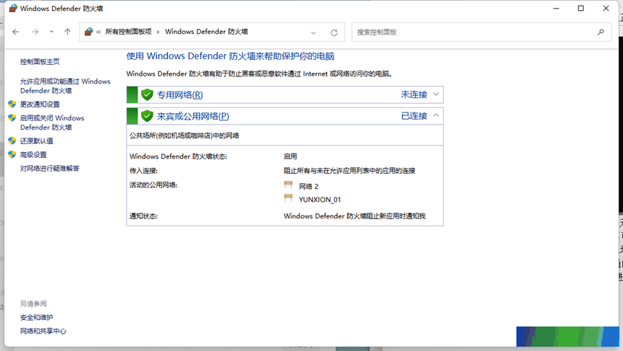Click the control panel icon in address bar
623x351 pixels.
pyautogui.click(x=89, y=32)
